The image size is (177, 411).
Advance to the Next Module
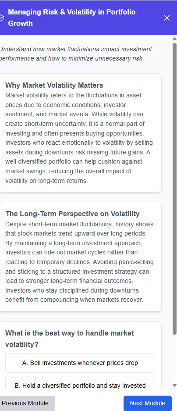coord(148,403)
